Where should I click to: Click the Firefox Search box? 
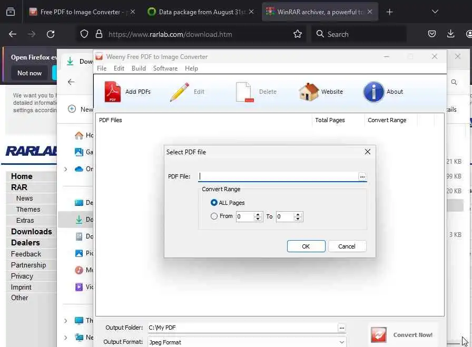coord(358,34)
